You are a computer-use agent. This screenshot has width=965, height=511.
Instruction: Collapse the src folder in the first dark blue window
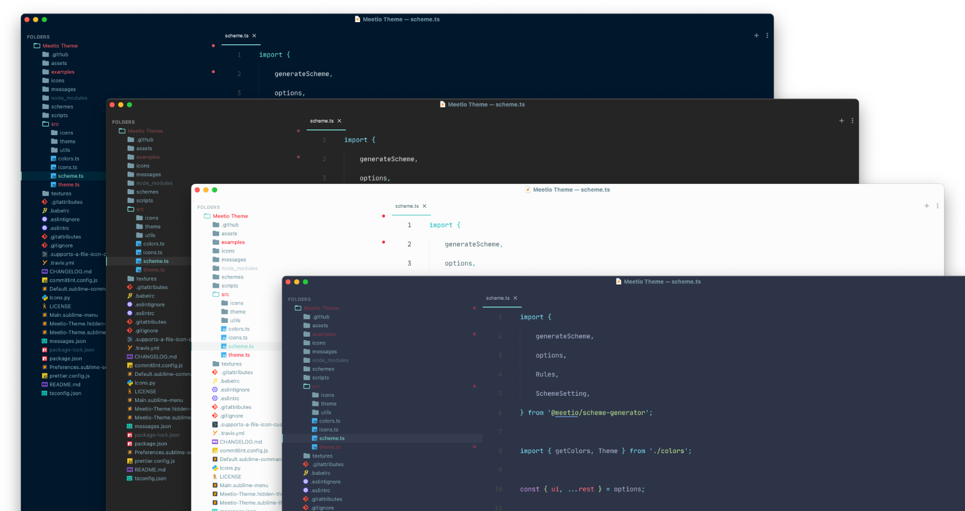click(45, 124)
